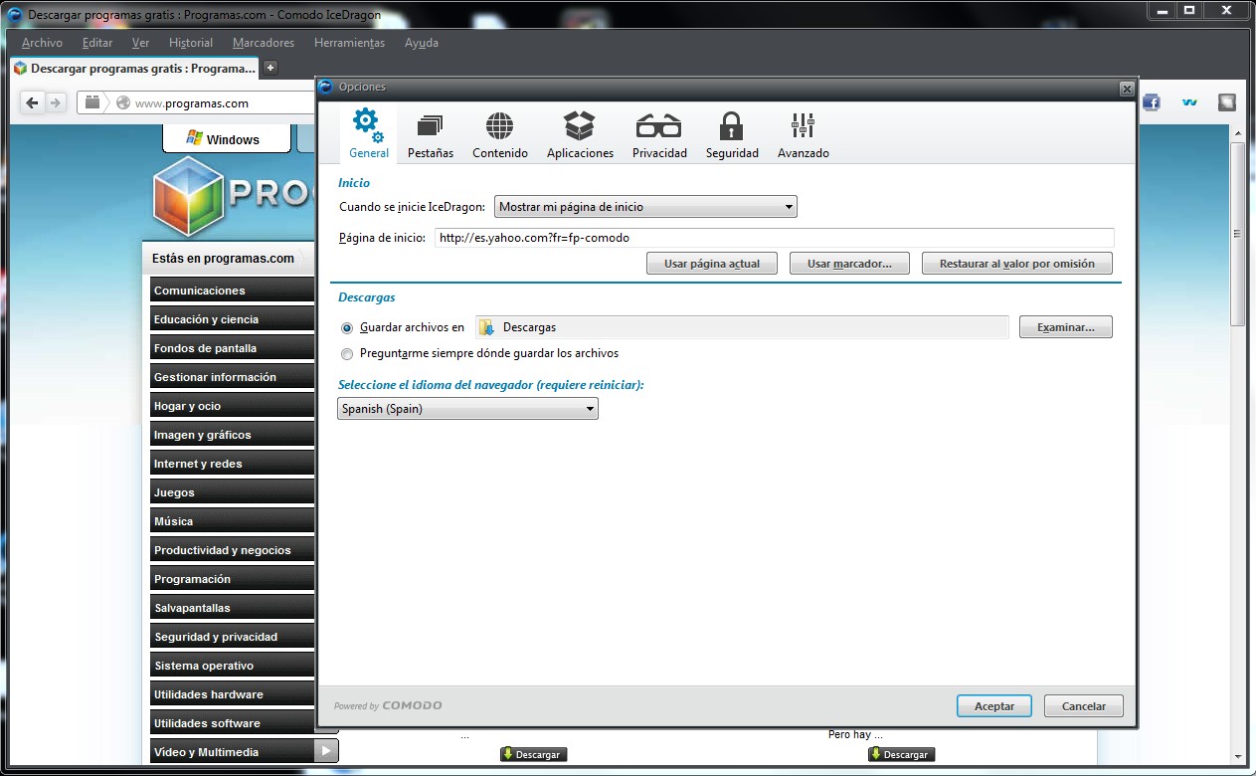Open the Juegos category
Viewport: 1256px width, 776px height.
233,492
